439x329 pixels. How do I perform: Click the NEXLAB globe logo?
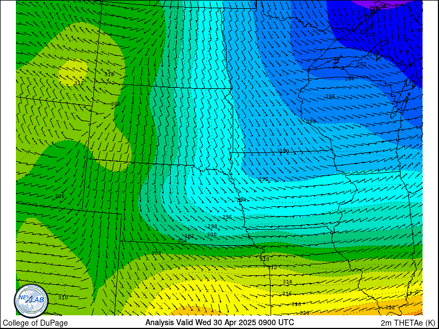31,300
